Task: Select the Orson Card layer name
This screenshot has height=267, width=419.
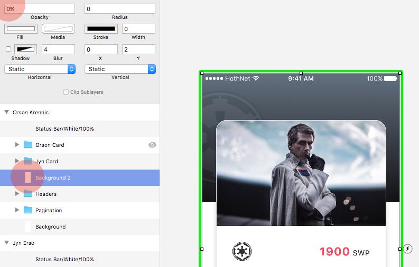Action: coord(50,145)
